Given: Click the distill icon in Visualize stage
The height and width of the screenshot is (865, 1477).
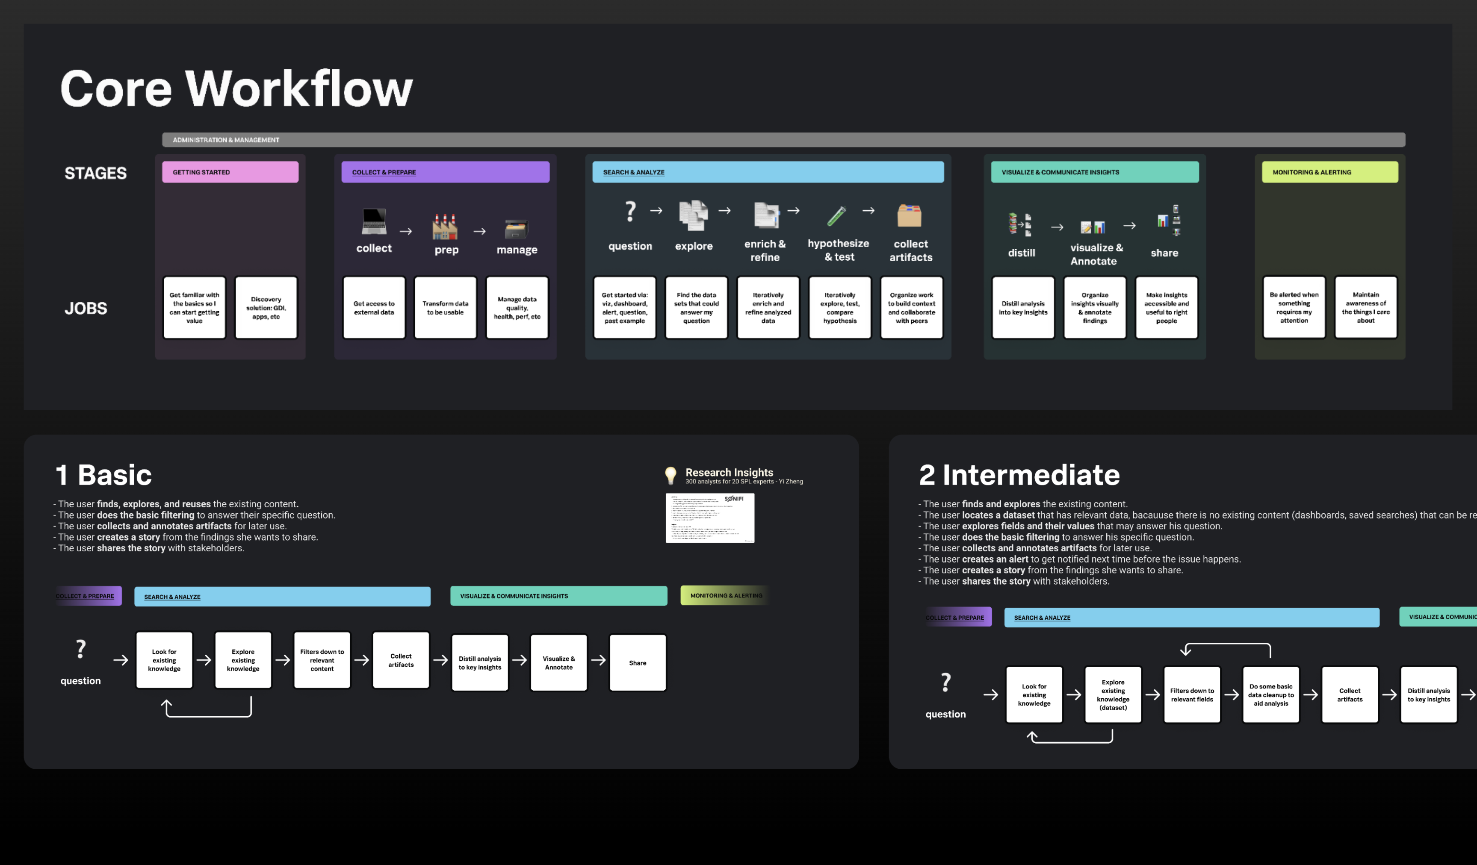Looking at the screenshot, I should [1020, 224].
